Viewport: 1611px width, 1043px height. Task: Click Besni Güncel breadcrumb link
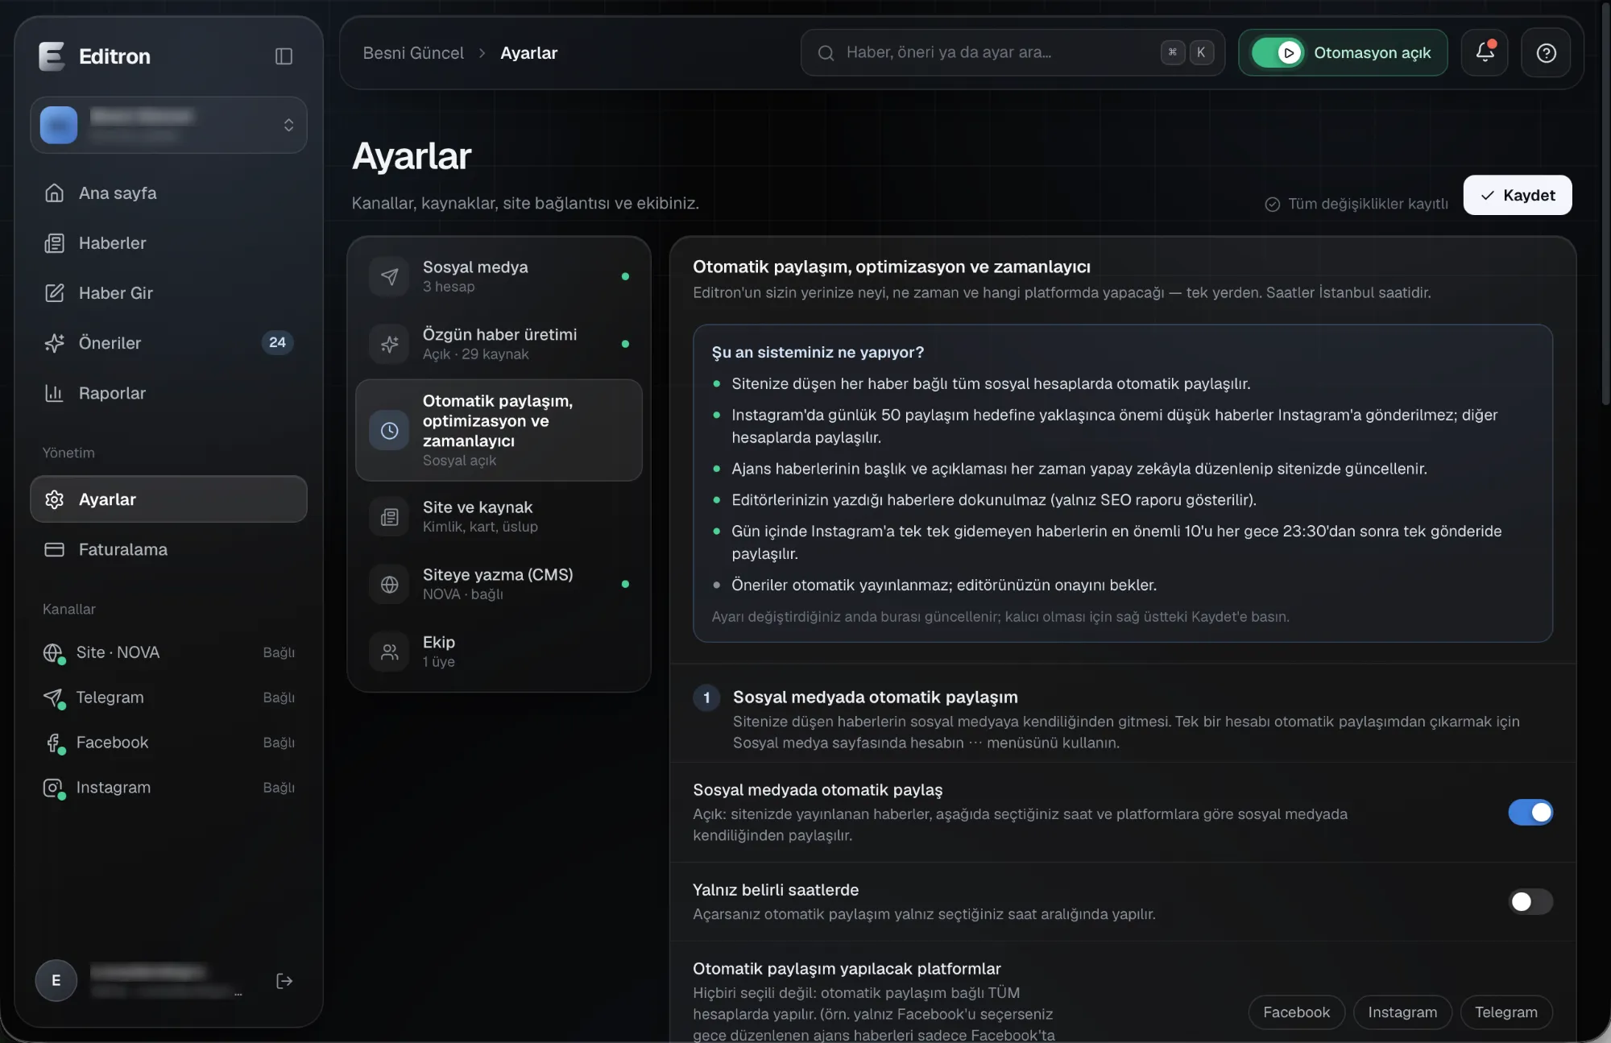413,53
